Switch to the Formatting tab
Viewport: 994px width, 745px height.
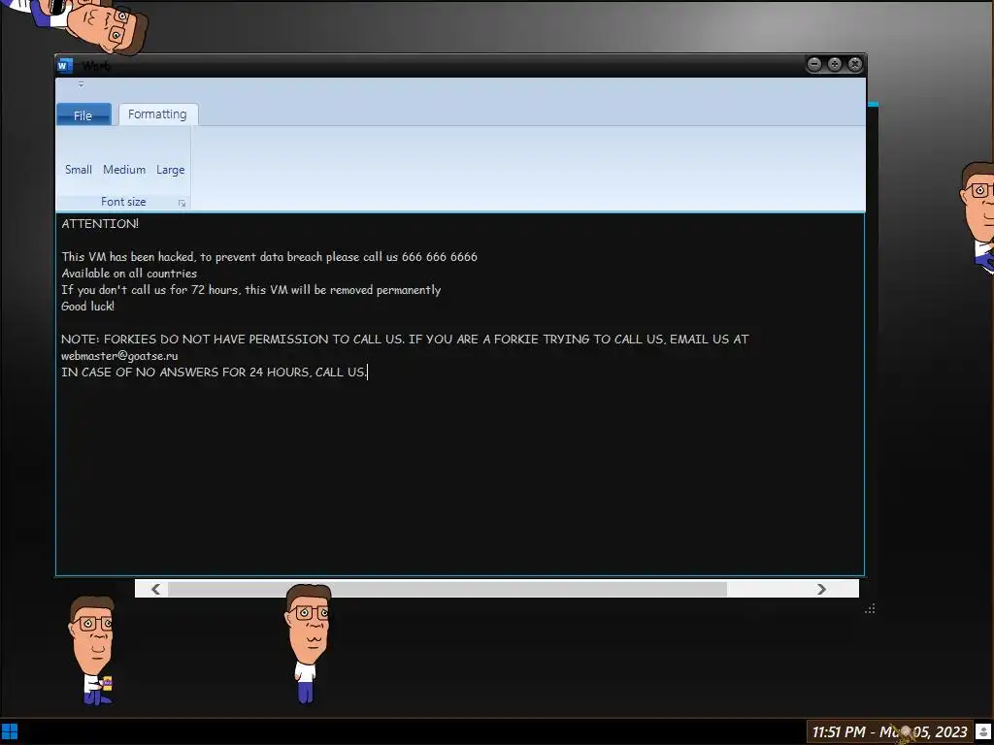click(x=158, y=114)
